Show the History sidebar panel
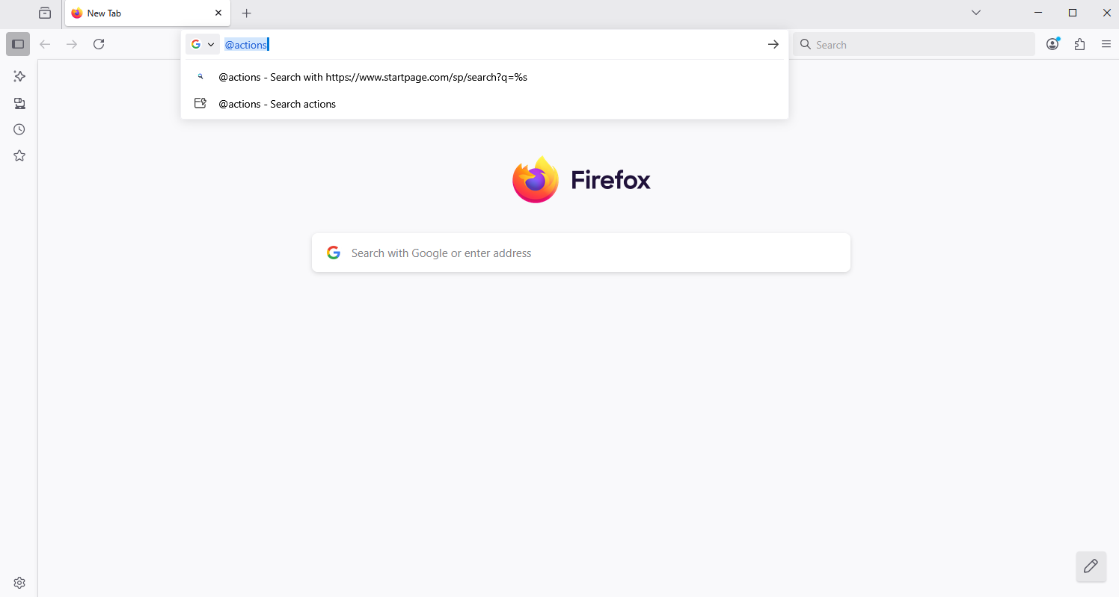Screen dimensions: 1119x597 tap(19, 129)
